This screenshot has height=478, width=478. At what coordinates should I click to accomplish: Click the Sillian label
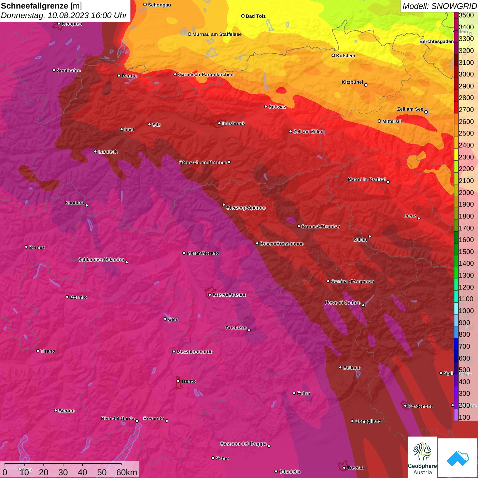(360, 240)
